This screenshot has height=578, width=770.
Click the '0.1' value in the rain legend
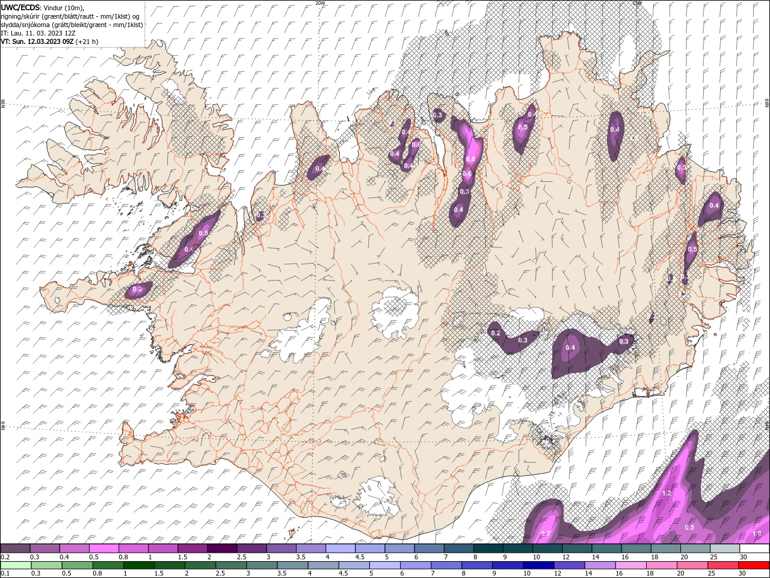click(x=5, y=574)
